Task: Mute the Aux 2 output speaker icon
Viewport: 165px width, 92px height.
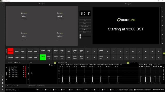Action: tap(149, 66)
